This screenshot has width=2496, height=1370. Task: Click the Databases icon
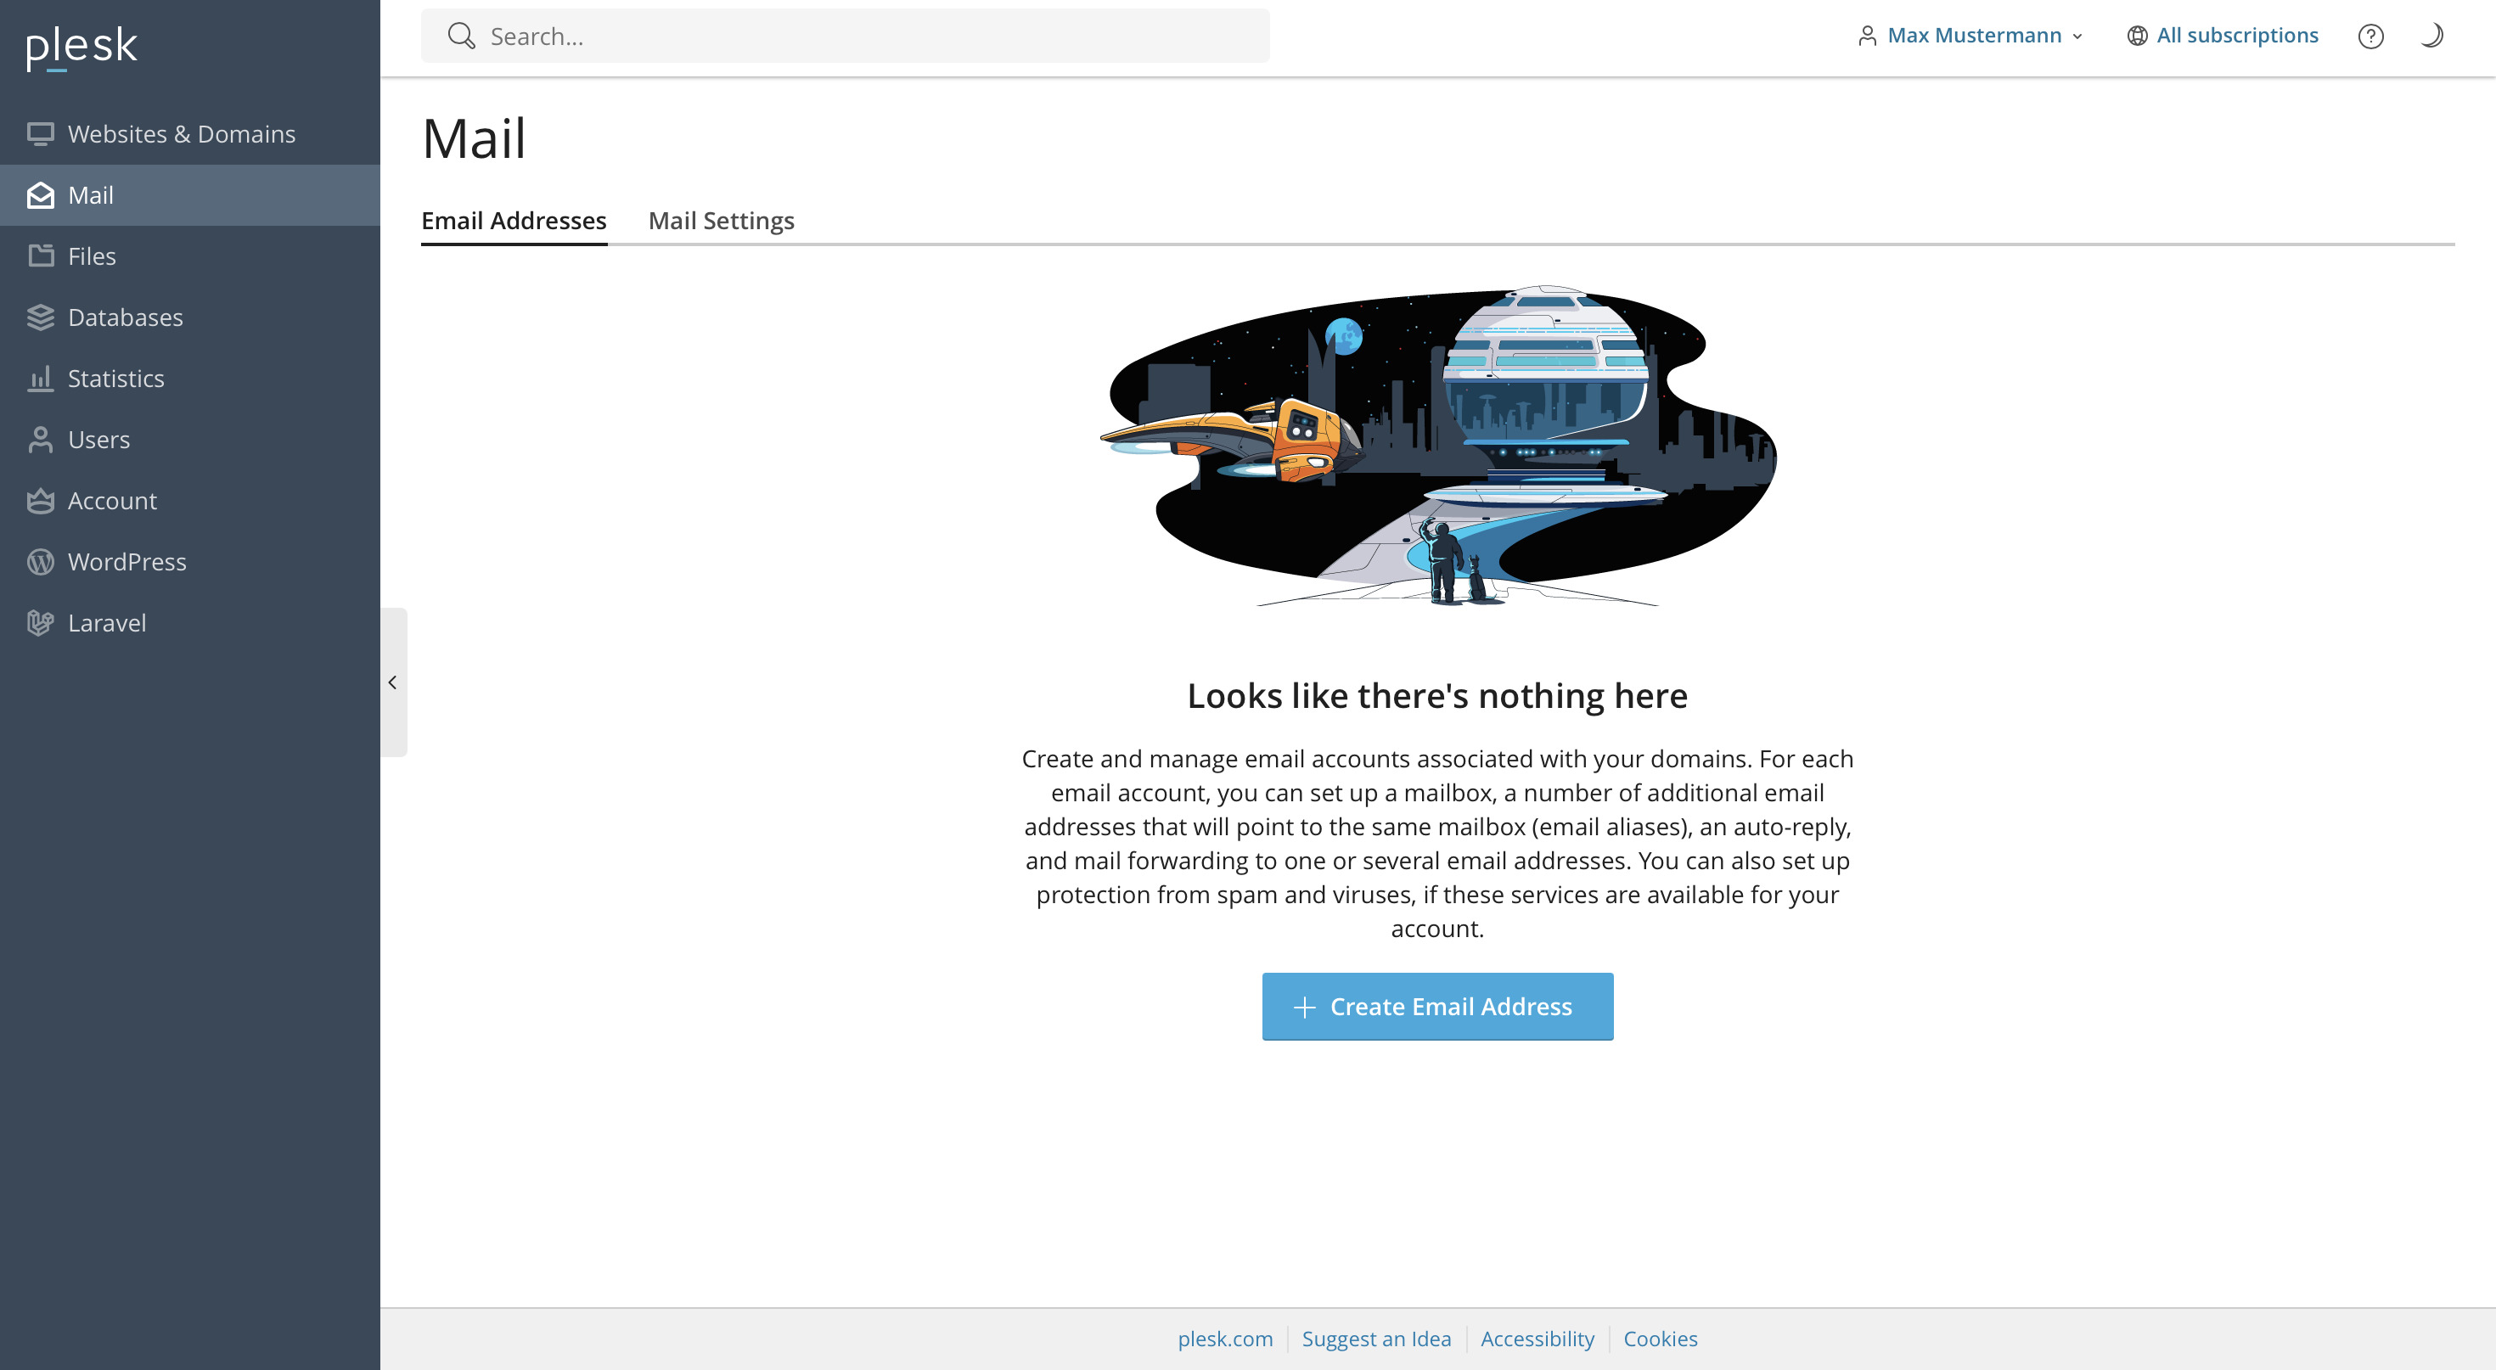pos(41,317)
